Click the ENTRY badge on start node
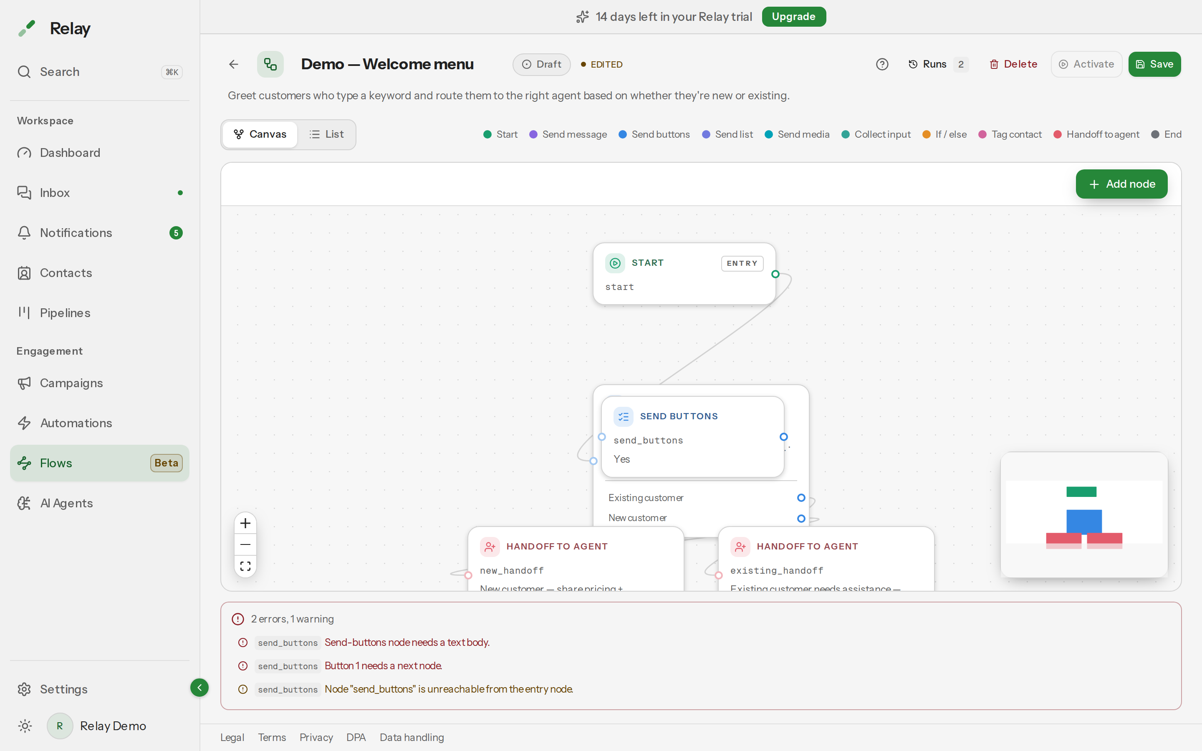 [742, 263]
